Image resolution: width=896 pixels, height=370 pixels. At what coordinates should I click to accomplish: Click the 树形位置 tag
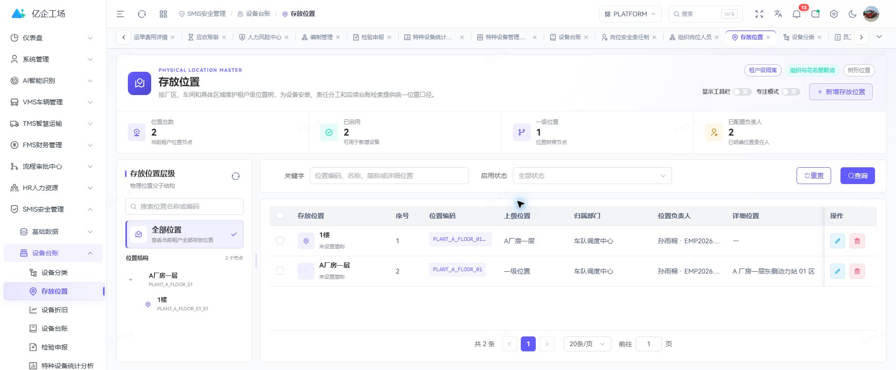click(x=859, y=70)
